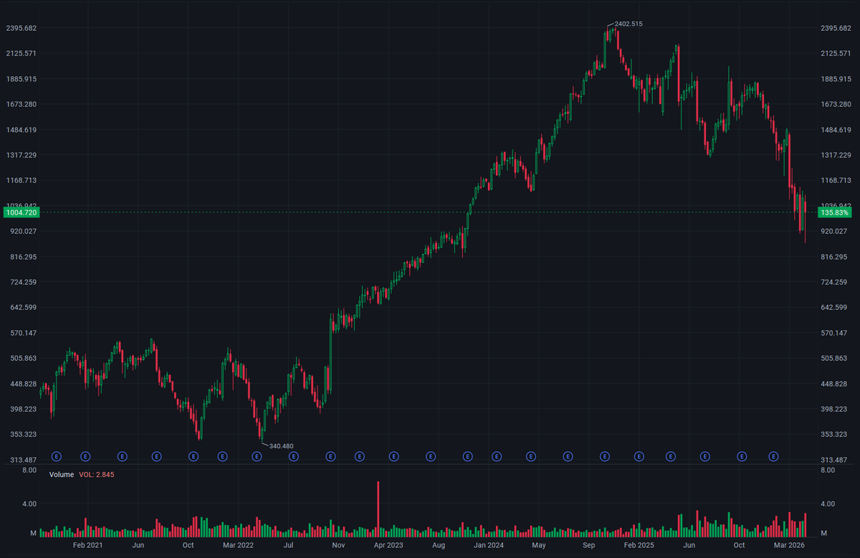Click the earnings marker below Jul
Screen dimensions: 860x558
293,456
